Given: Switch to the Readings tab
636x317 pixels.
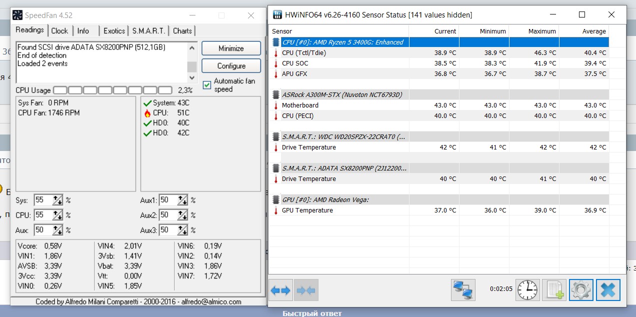Looking at the screenshot, I should coord(30,30).
